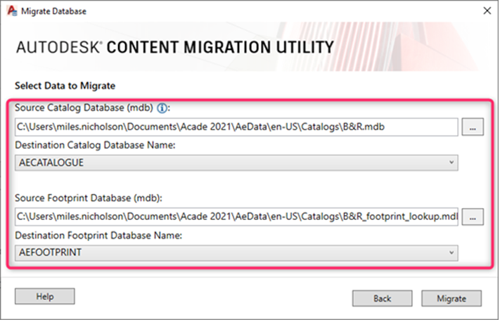Start migration with the Migrate button

tap(451, 298)
